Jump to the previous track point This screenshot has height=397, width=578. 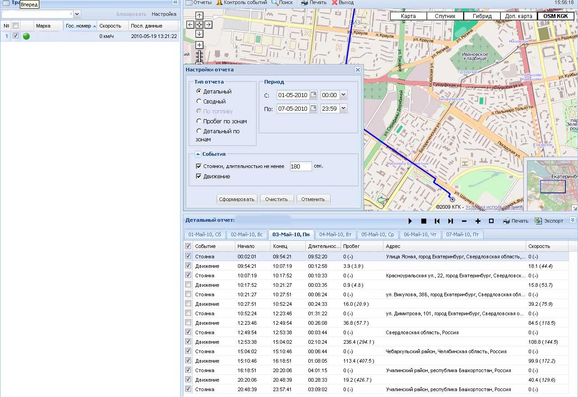(437, 221)
